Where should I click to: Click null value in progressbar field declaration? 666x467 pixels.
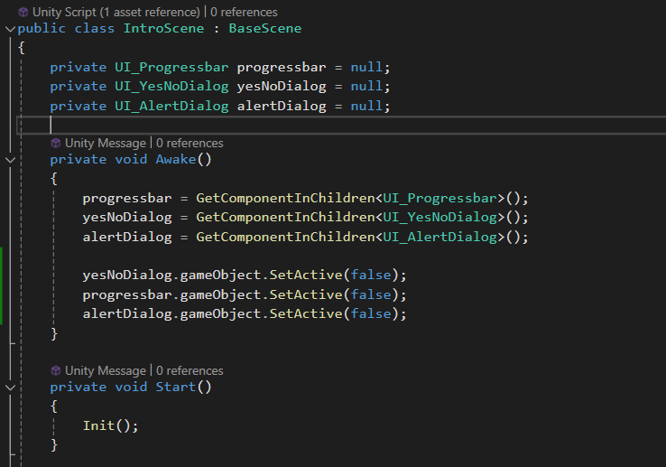point(366,67)
